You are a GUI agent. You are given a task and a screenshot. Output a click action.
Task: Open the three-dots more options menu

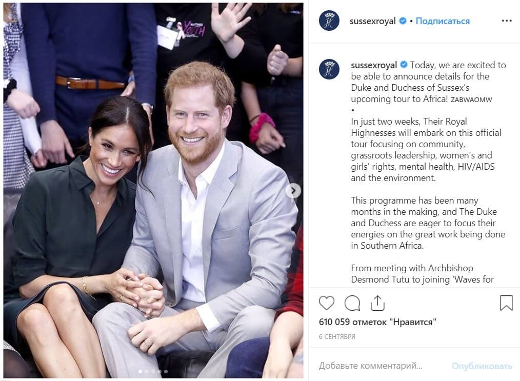coord(506,21)
